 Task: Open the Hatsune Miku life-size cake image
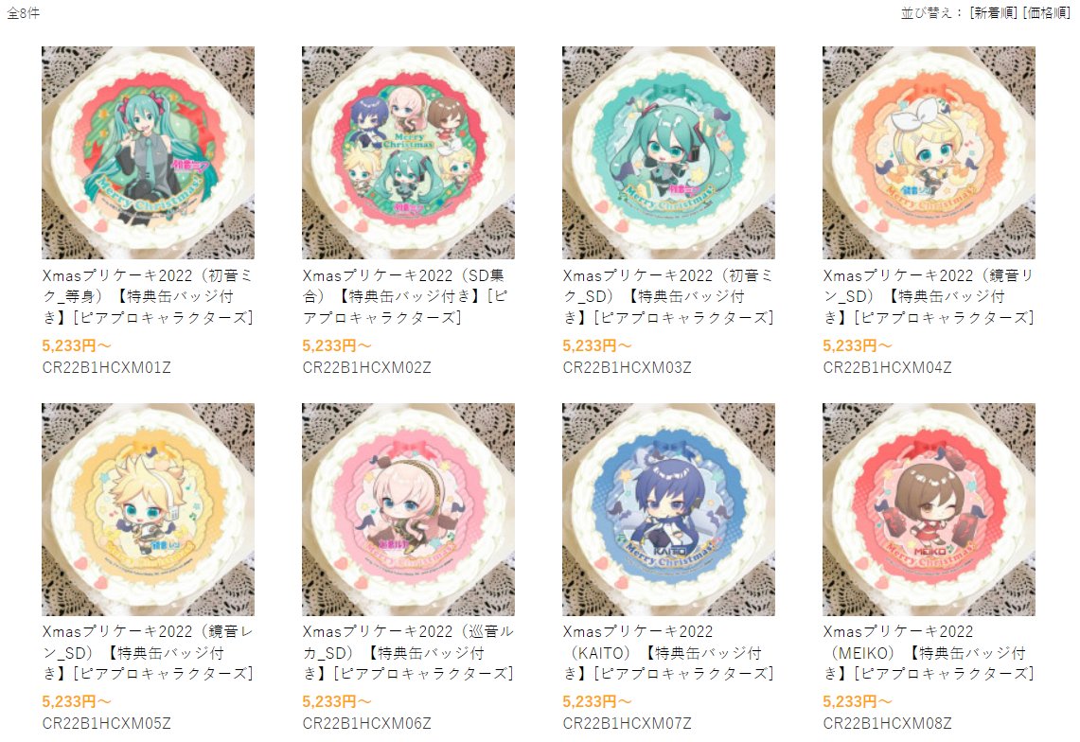point(148,153)
